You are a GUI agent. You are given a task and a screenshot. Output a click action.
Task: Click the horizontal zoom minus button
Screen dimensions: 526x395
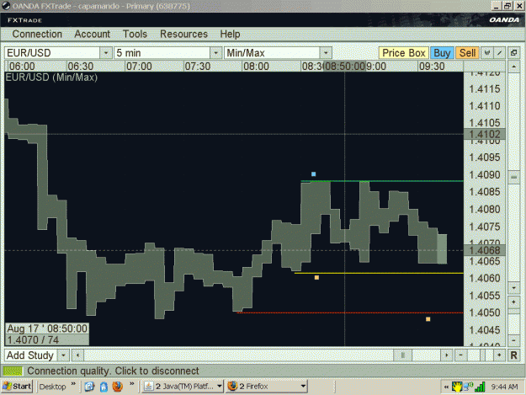pyautogui.click(x=461, y=355)
